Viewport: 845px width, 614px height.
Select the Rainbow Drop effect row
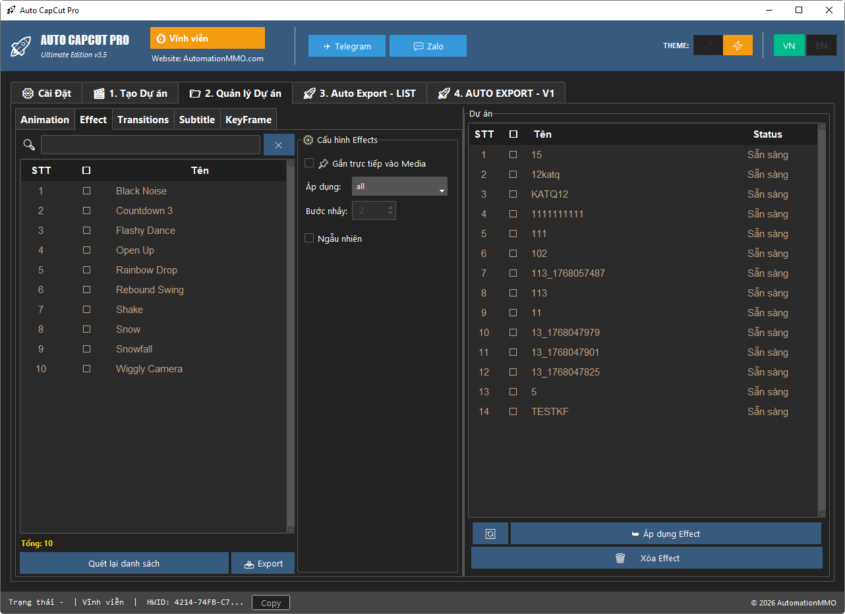tap(153, 270)
